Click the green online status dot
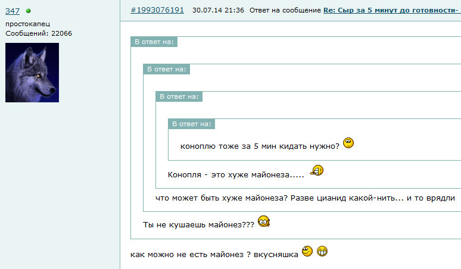 [x=28, y=11]
